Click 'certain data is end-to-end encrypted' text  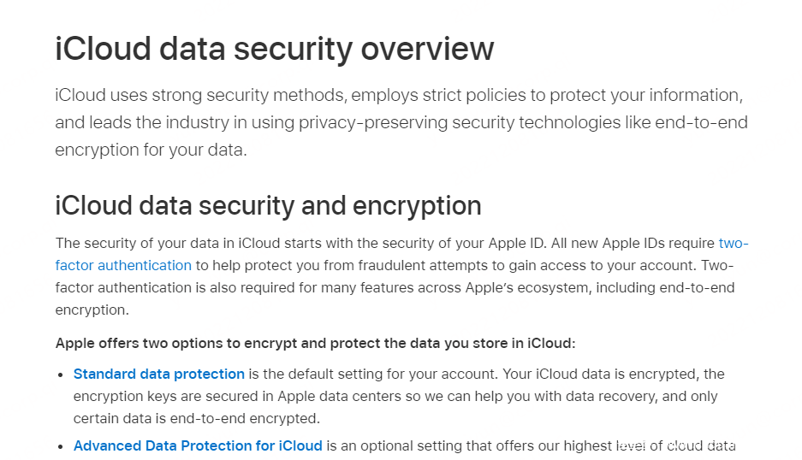tap(195, 419)
